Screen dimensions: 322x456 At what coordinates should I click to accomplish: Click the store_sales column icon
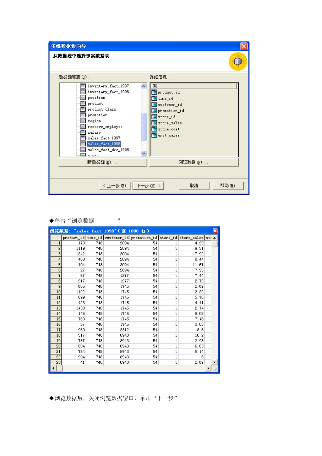click(x=154, y=123)
